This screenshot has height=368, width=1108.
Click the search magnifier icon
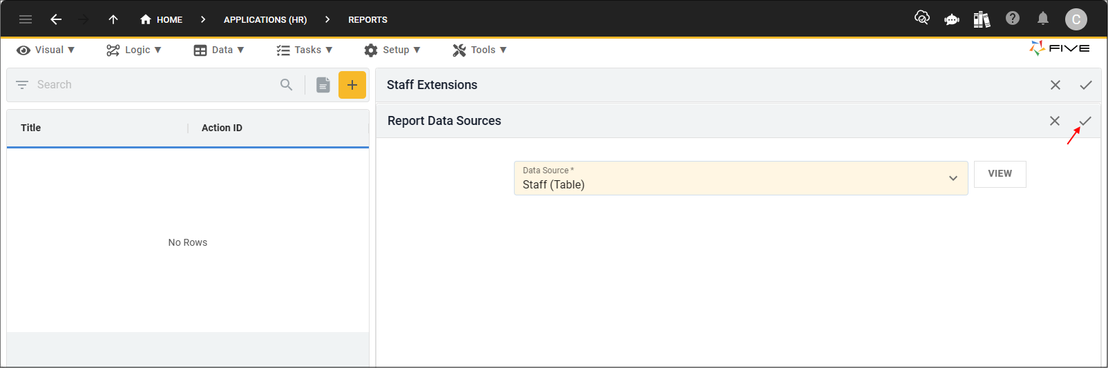287,85
